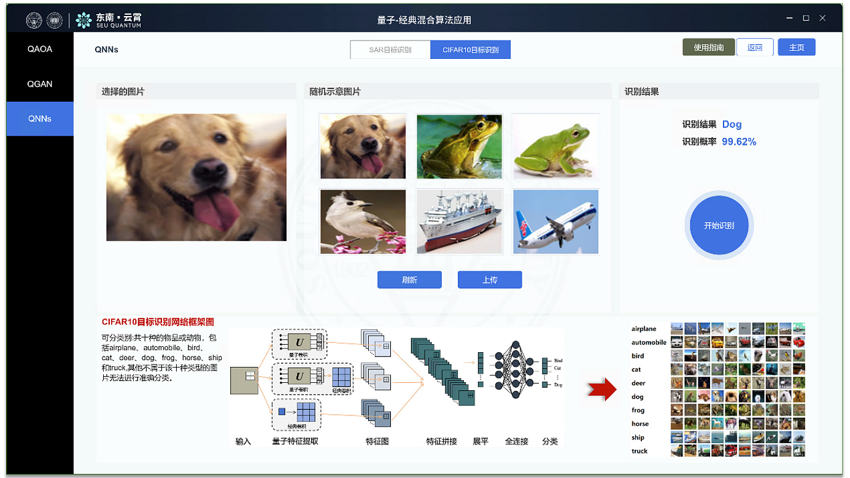The height and width of the screenshot is (478, 850).
Task: Click the 返回 back button
Action: pyautogui.click(x=754, y=47)
